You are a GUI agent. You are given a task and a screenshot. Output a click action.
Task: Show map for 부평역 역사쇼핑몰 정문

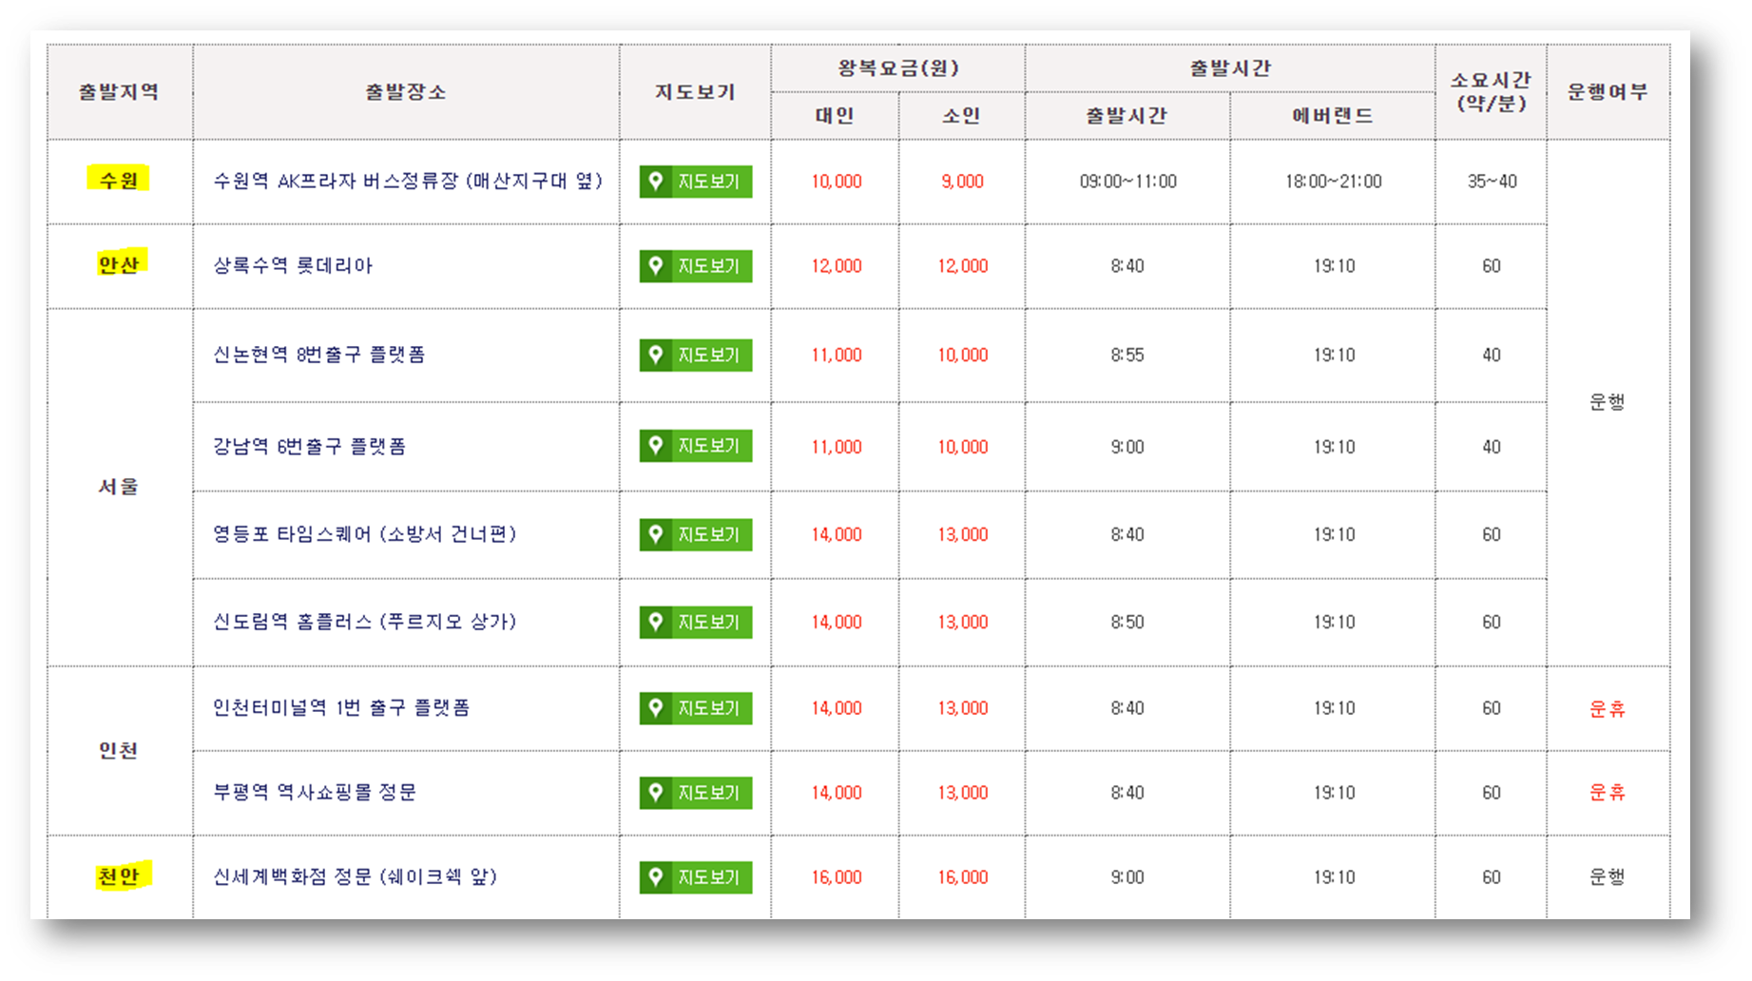tap(696, 793)
